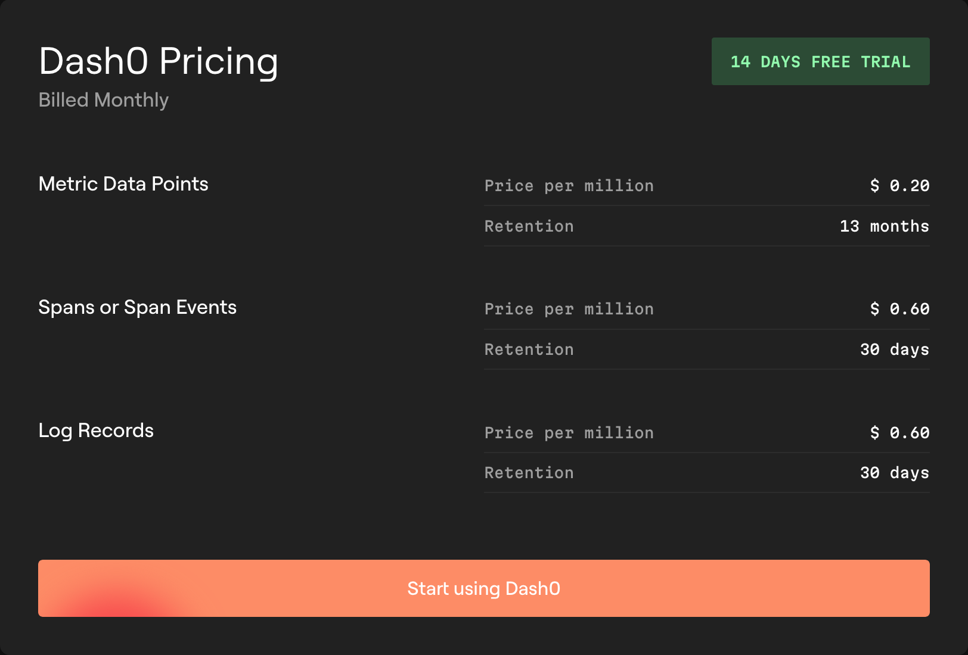The image size is (968, 655).
Task: Click the Dash0 Pricing title
Action: coord(158,61)
